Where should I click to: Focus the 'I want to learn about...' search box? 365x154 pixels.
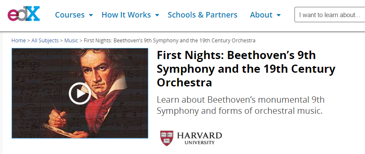point(330,15)
